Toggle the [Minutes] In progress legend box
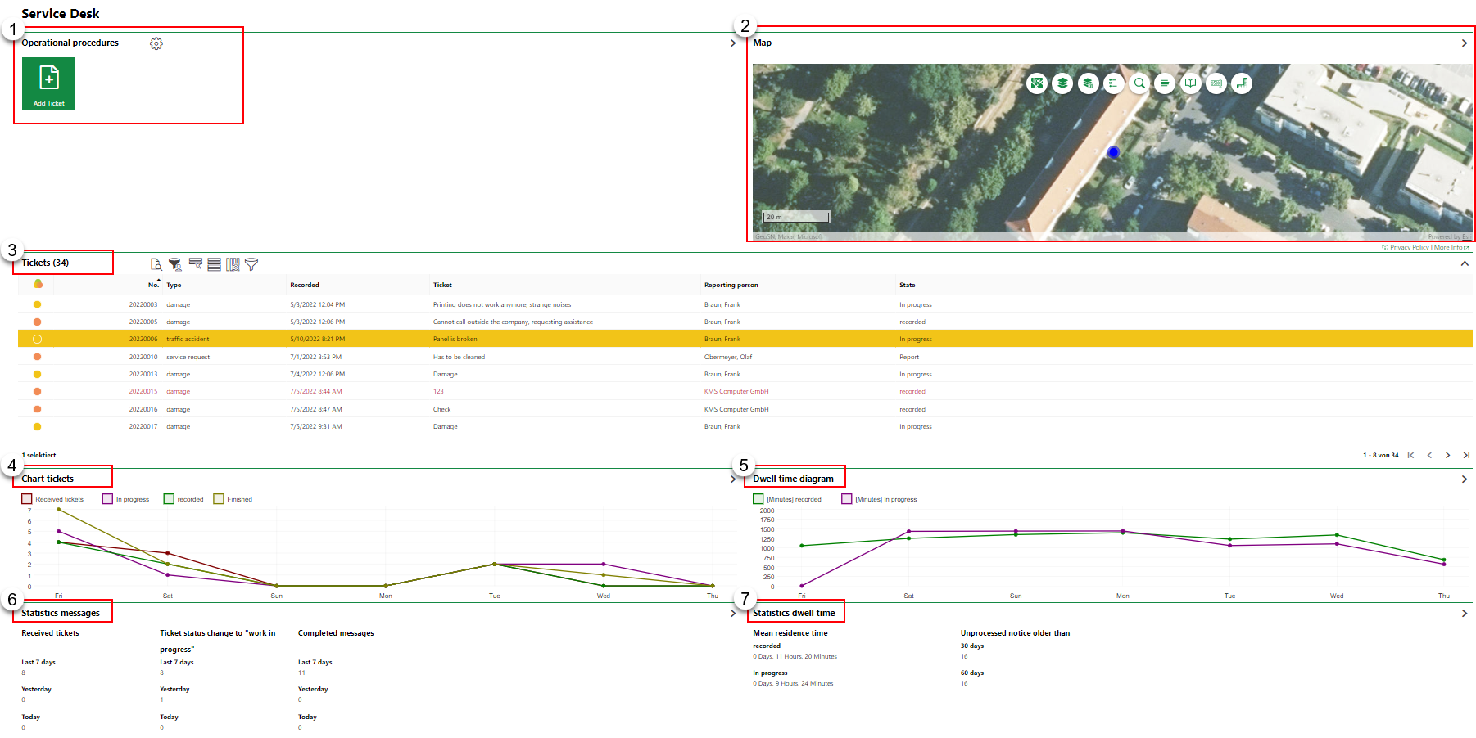1476x738 pixels. coord(847,499)
